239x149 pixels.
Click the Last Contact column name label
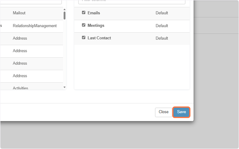point(99,38)
